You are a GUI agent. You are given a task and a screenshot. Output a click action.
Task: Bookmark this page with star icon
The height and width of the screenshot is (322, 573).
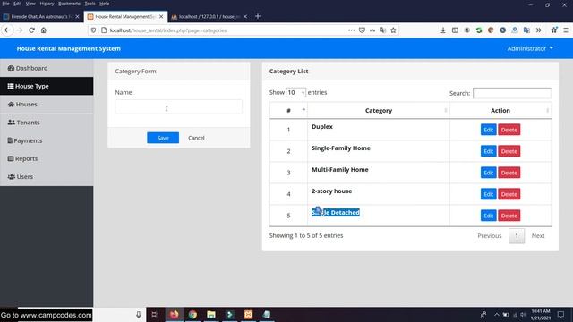[393, 30]
